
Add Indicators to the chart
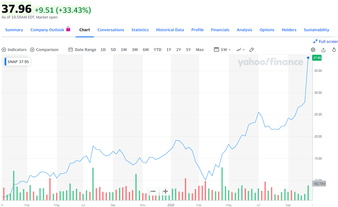coord(14,50)
